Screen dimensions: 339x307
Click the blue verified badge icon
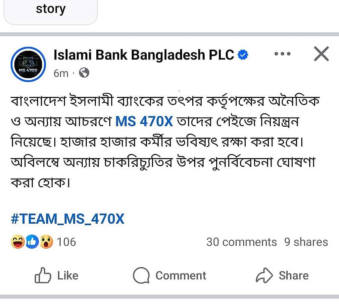(x=243, y=55)
